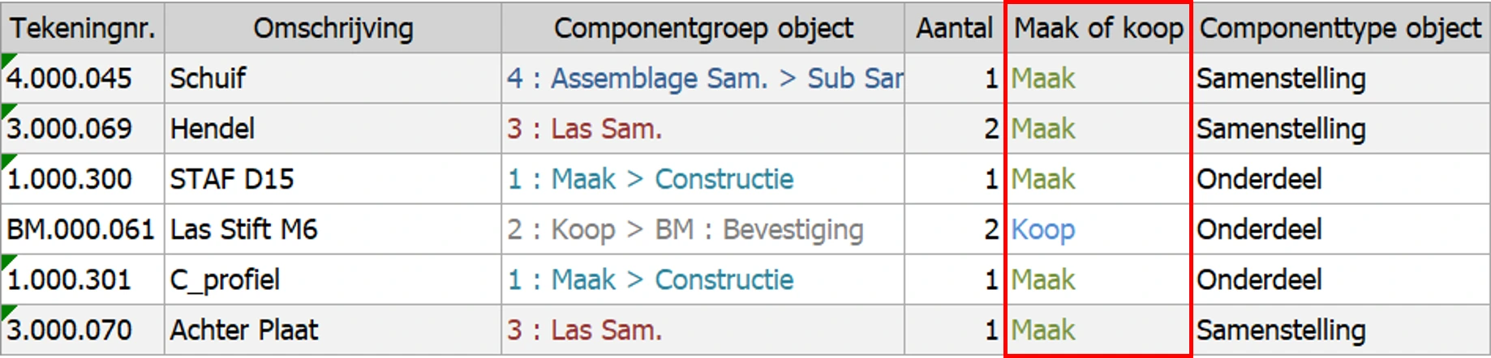Screen dimensions: 1491x358
Task: Click the Las Stift M6 description
Action: coord(243,229)
